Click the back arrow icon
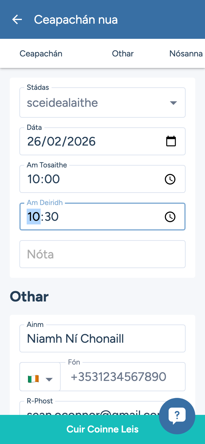The image size is (205, 444). 17,20
